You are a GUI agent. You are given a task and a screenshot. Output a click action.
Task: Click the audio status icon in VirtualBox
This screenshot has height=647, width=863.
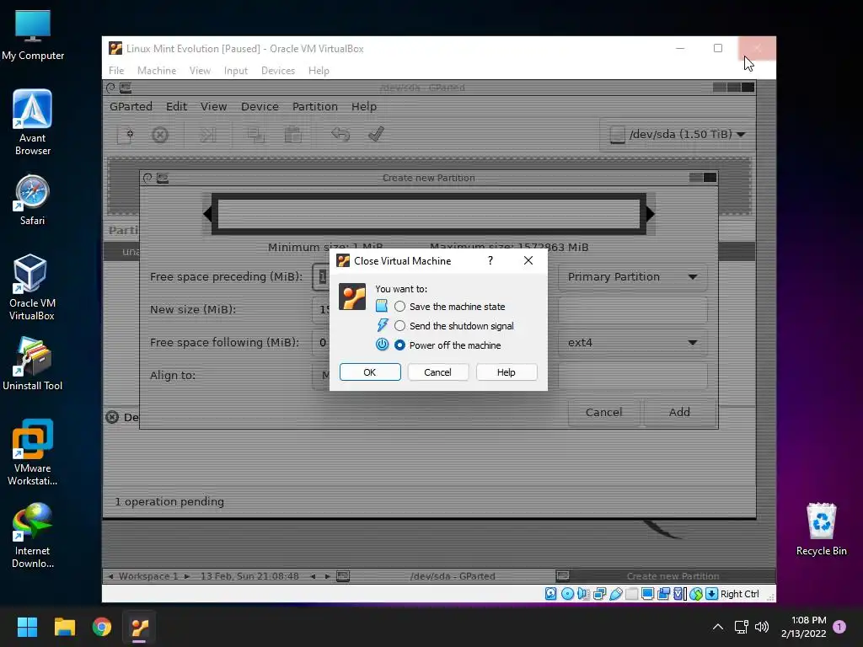583,594
